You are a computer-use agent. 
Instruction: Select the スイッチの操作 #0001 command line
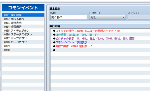click(100, 31)
